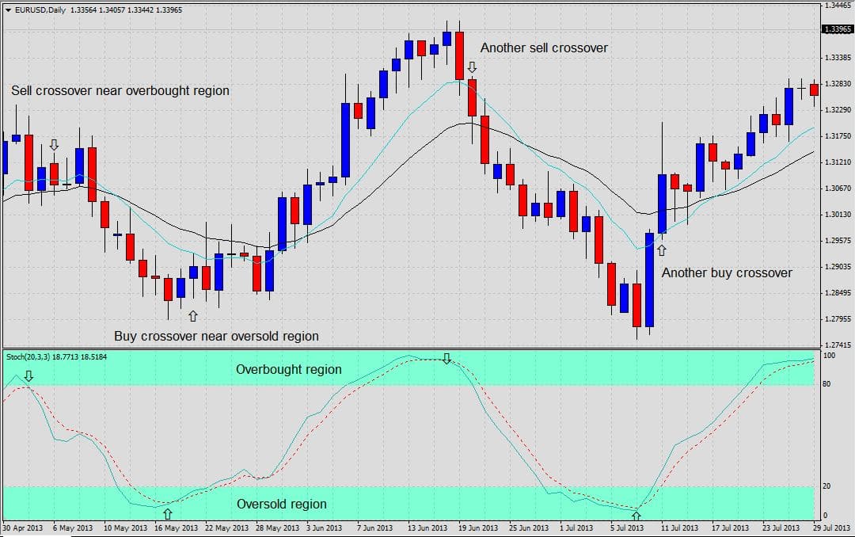The height and width of the screenshot is (537, 855).
Task: Select the "Another buy crossover" text annotation
Action: tap(726, 272)
